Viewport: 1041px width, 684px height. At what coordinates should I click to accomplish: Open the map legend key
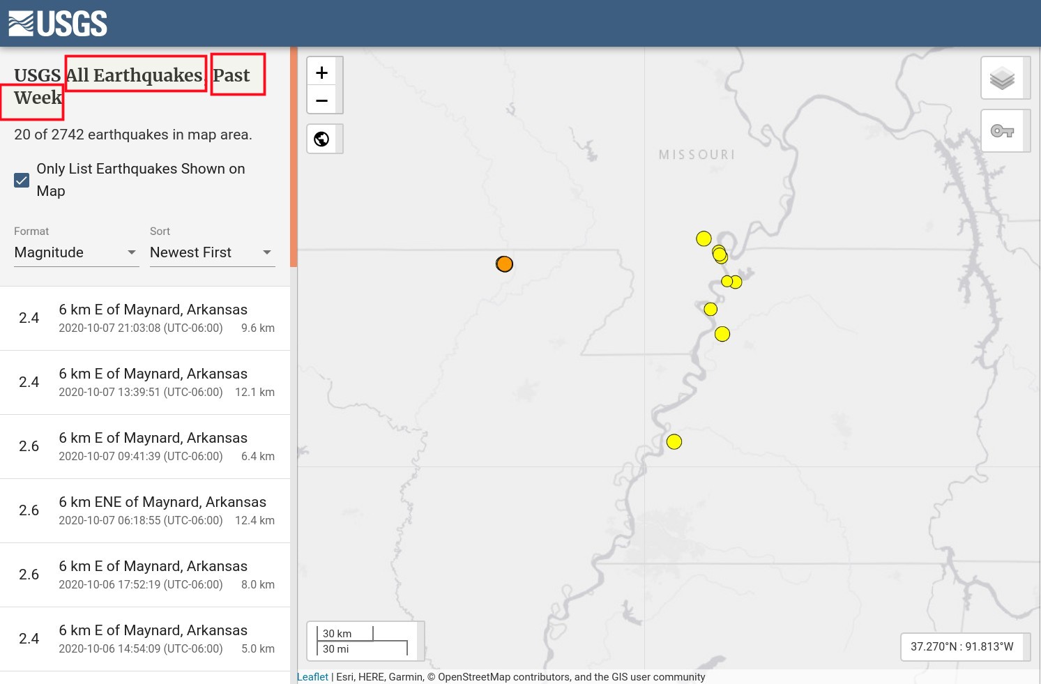click(1002, 130)
